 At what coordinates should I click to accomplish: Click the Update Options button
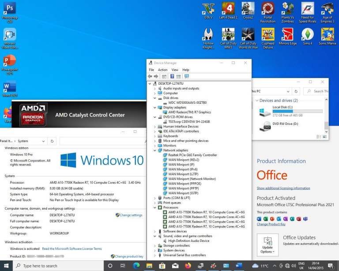click(x=267, y=244)
